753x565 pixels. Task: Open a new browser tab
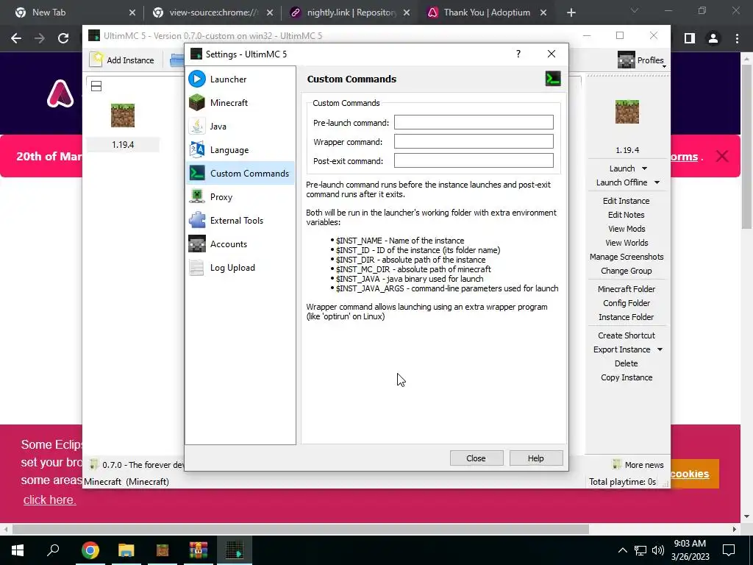coord(571,13)
